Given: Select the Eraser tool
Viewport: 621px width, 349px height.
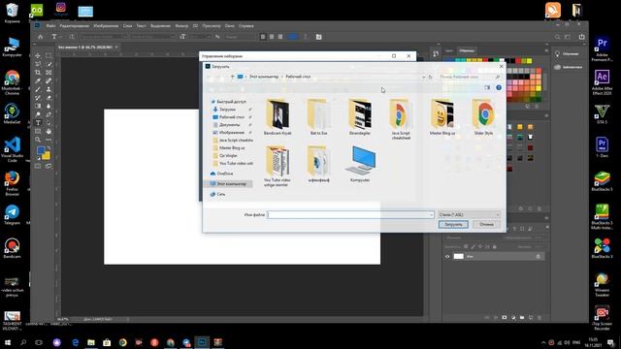Looking at the screenshot, I should [49, 98].
